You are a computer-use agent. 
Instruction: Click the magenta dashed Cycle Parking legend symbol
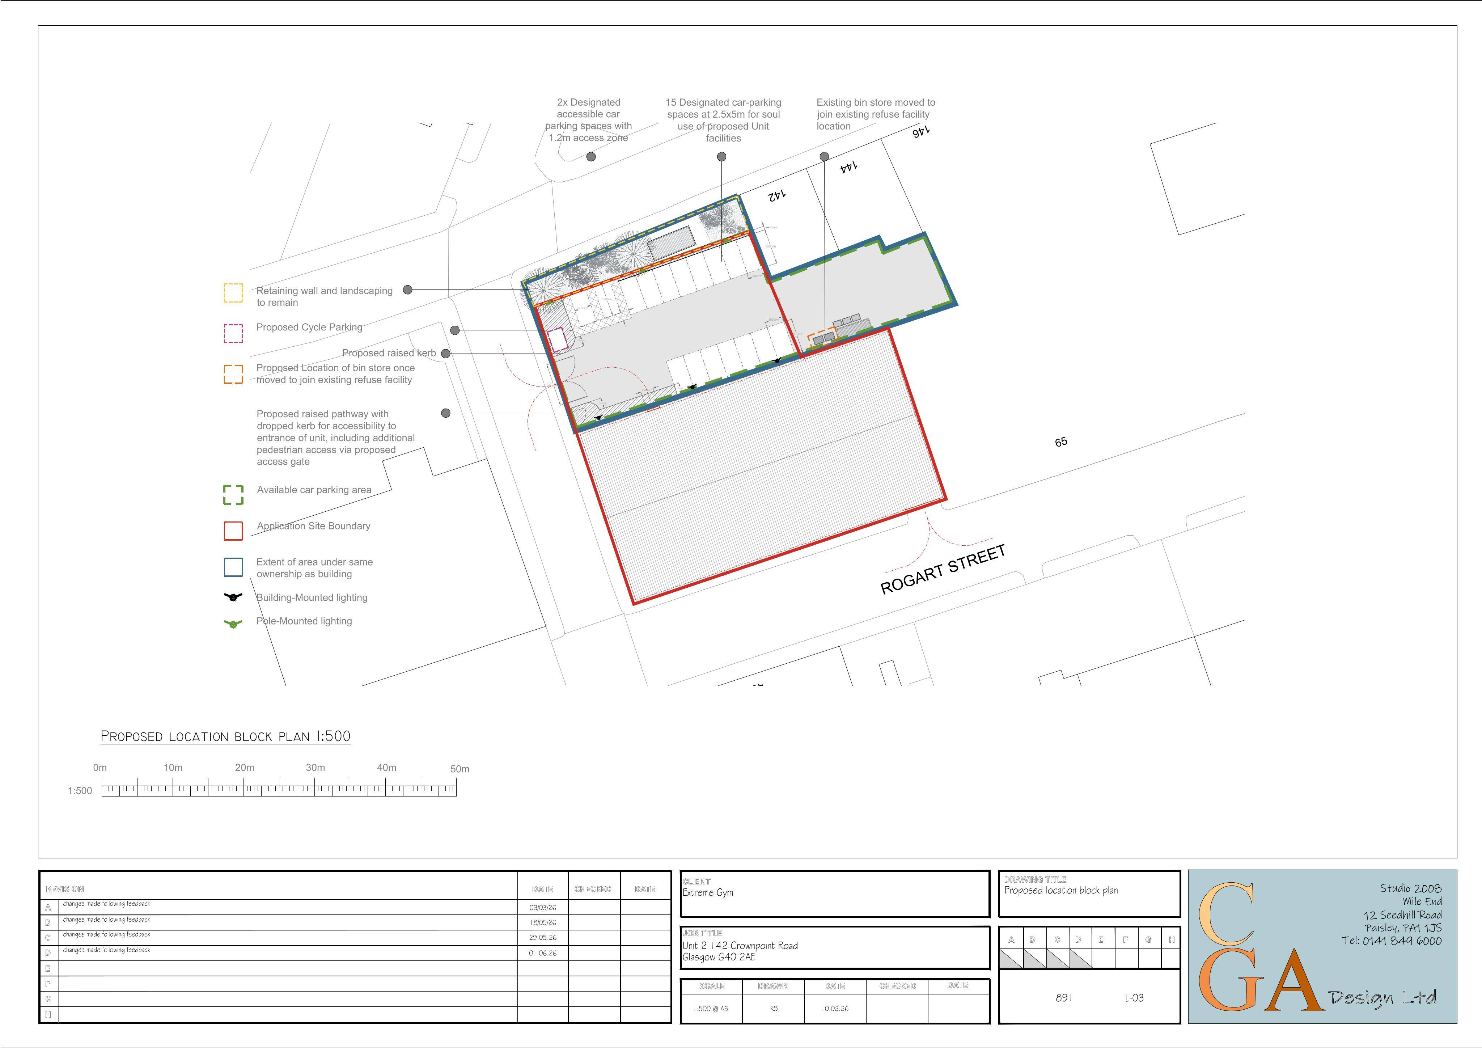(233, 333)
